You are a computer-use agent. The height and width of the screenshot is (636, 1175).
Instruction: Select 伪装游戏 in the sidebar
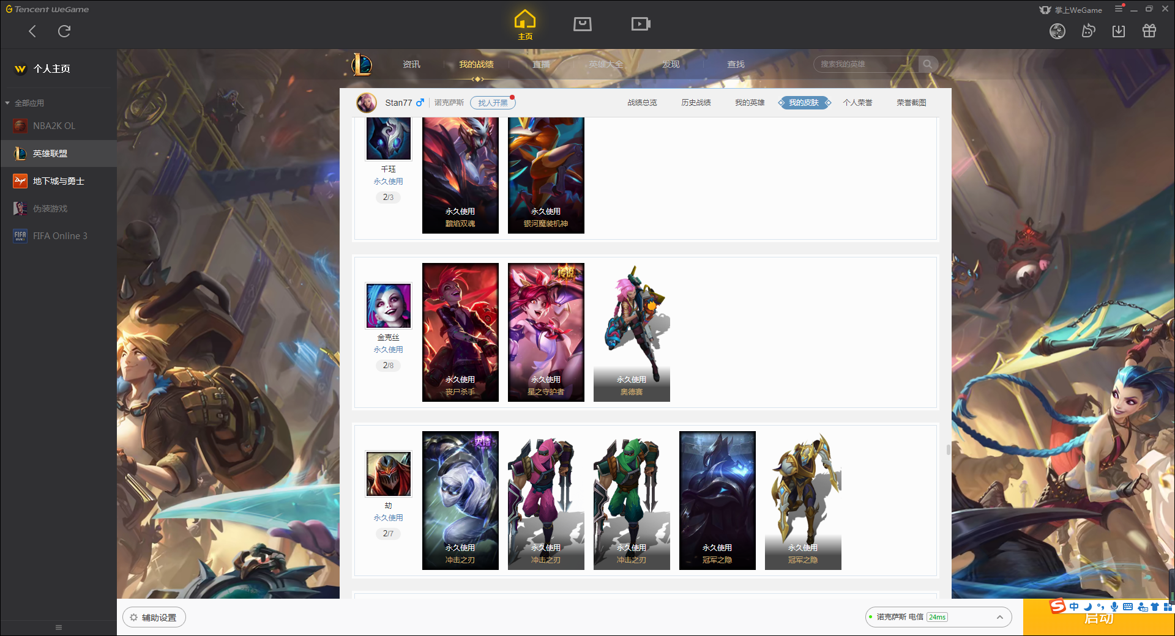[x=58, y=209]
